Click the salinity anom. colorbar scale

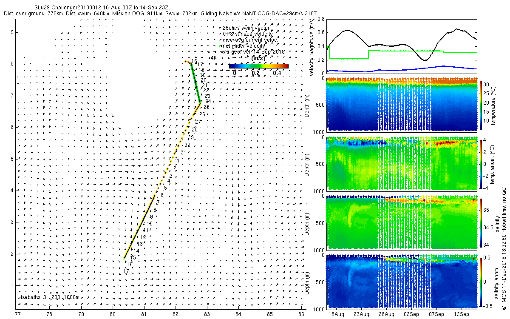click(481, 281)
